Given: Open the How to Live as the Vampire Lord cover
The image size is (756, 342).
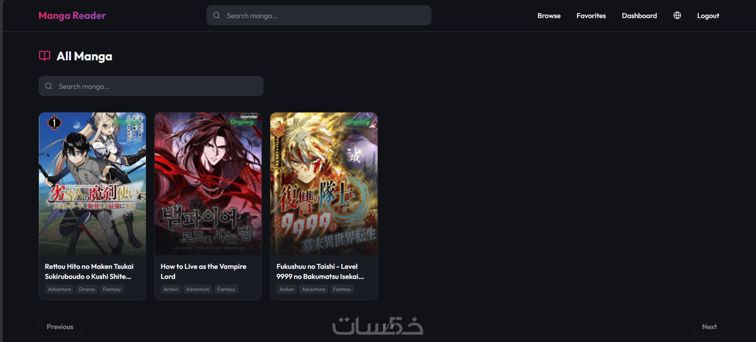Looking at the screenshot, I should [x=208, y=184].
